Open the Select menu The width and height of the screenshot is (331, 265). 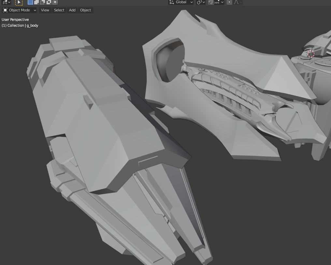pos(59,10)
